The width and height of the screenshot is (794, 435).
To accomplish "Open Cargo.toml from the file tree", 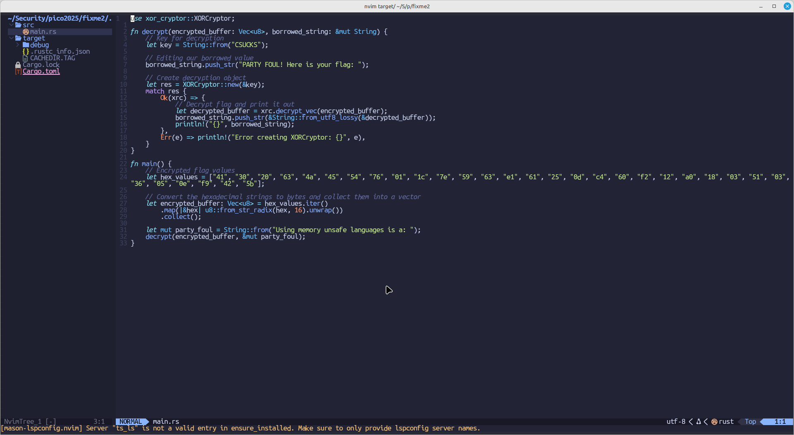I will (41, 71).
